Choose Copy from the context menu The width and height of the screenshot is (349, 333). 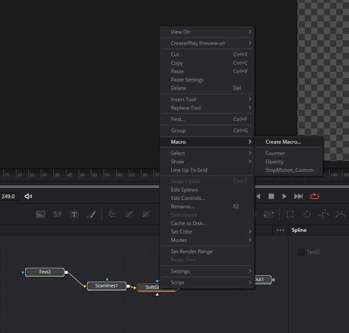point(207,63)
